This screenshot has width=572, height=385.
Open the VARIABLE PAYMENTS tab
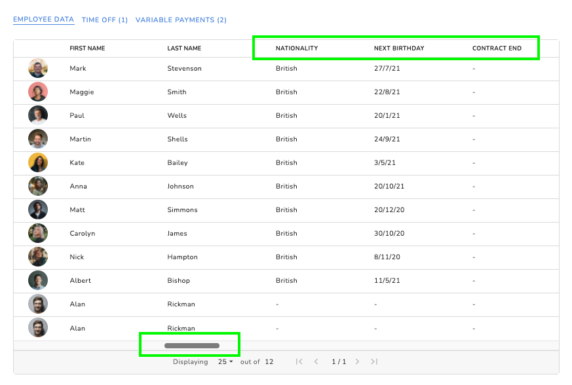click(181, 20)
